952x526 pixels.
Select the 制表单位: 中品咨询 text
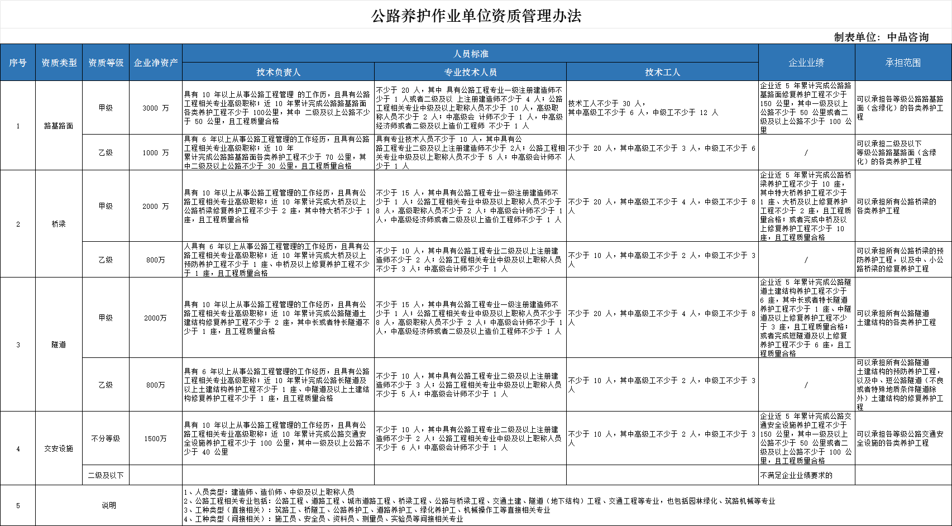click(881, 37)
